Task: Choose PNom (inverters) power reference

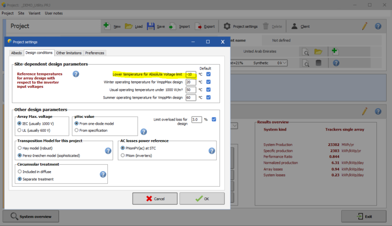Action: point(123,155)
